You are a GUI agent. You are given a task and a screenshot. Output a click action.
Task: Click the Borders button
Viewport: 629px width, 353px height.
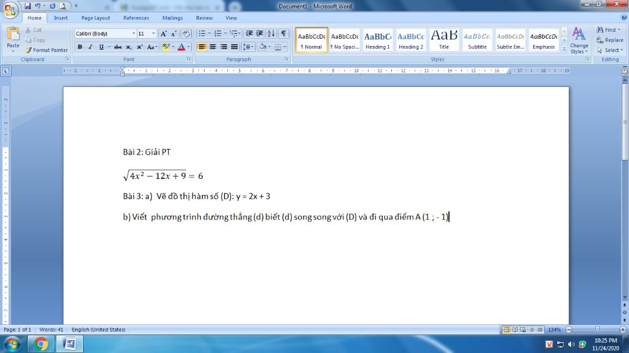(278, 47)
